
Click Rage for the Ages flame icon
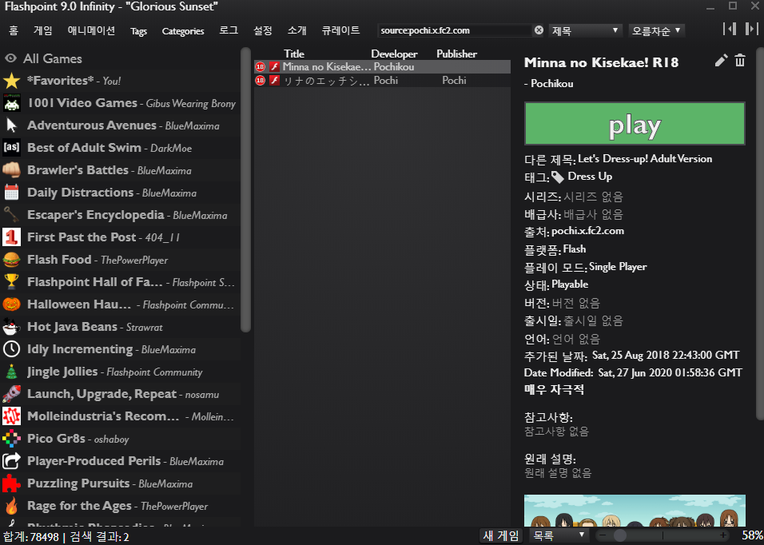point(12,506)
